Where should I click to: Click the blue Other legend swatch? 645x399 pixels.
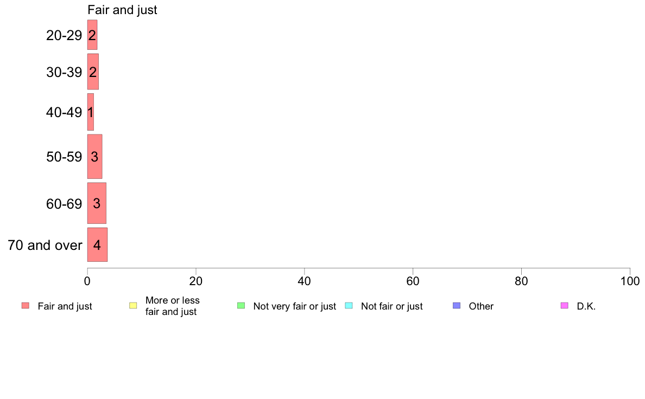(x=457, y=306)
